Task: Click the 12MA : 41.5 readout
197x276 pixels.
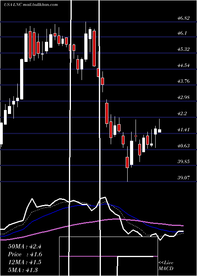Action: point(24,262)
